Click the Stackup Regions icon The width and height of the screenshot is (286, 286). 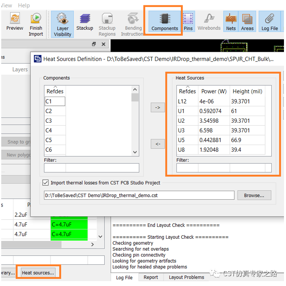pos(107,24)
